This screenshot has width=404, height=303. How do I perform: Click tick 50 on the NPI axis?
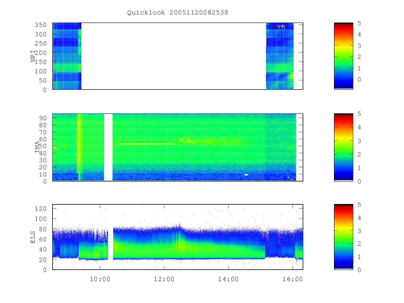pos(43,80)
